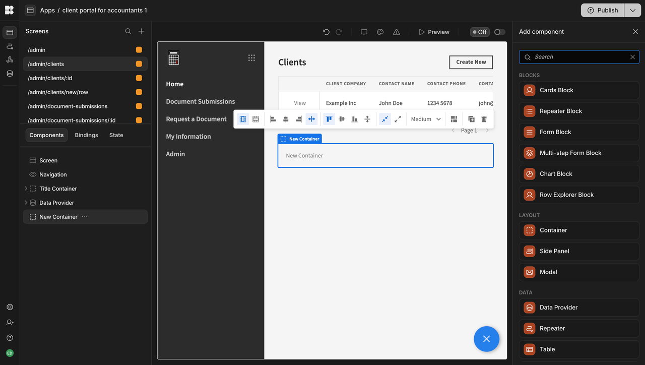This screenshot has height=365, width=645.
Task: Open the State tab
Action: pos(116,135)
